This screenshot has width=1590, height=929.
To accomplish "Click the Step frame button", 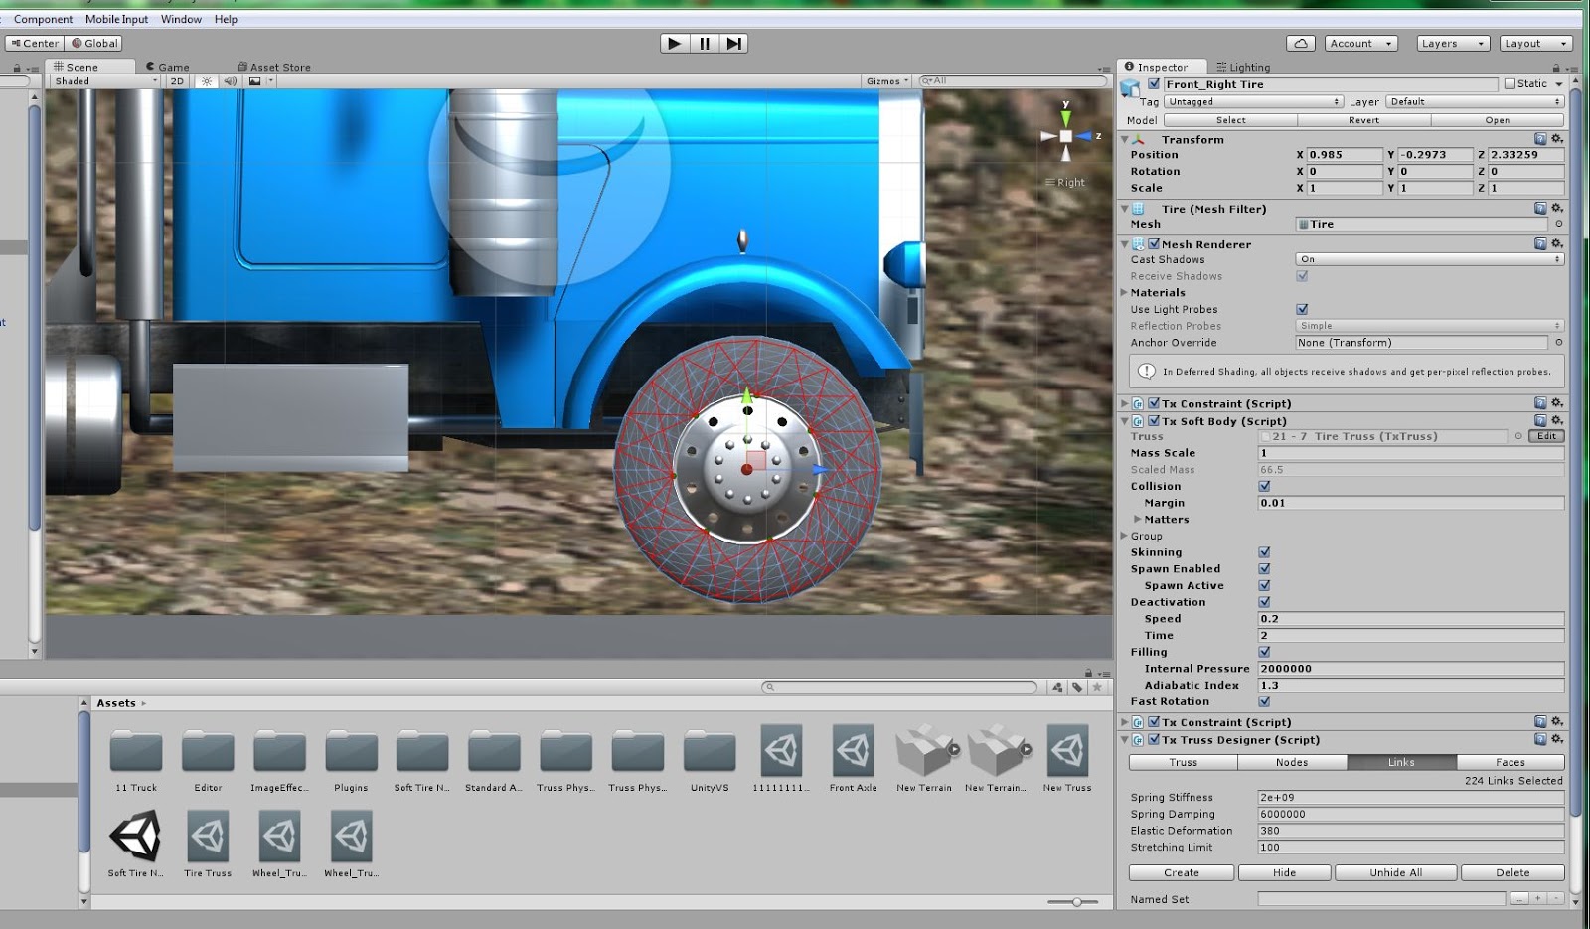I will point(734,43).
